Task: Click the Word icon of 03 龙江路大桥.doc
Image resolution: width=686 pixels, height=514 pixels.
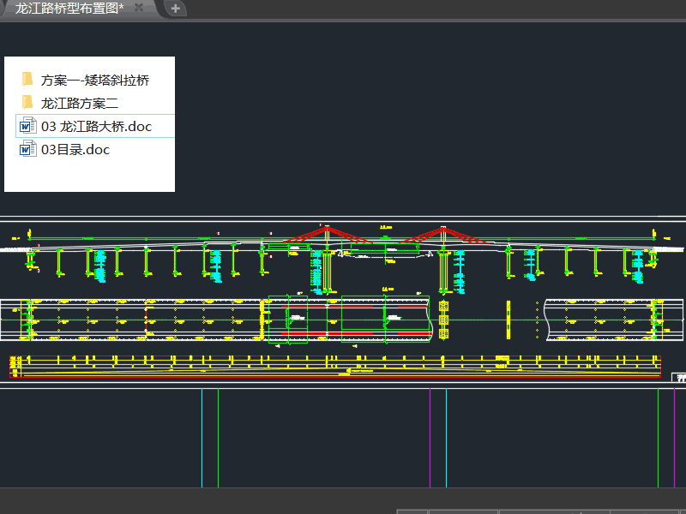Action: coord(27,127)
